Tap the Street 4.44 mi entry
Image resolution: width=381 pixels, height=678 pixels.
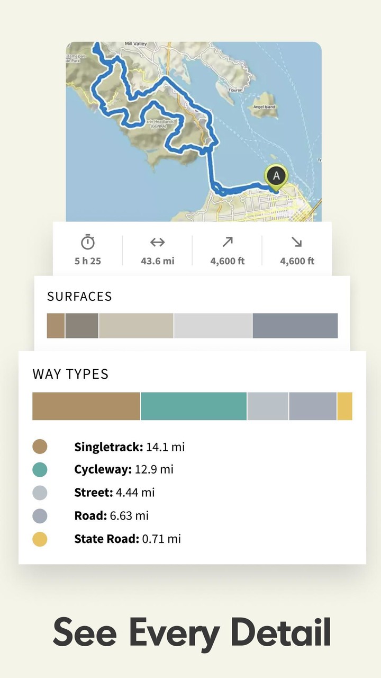[114, 493]
